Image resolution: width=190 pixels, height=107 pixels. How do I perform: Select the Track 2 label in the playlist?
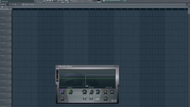point(3,18)
